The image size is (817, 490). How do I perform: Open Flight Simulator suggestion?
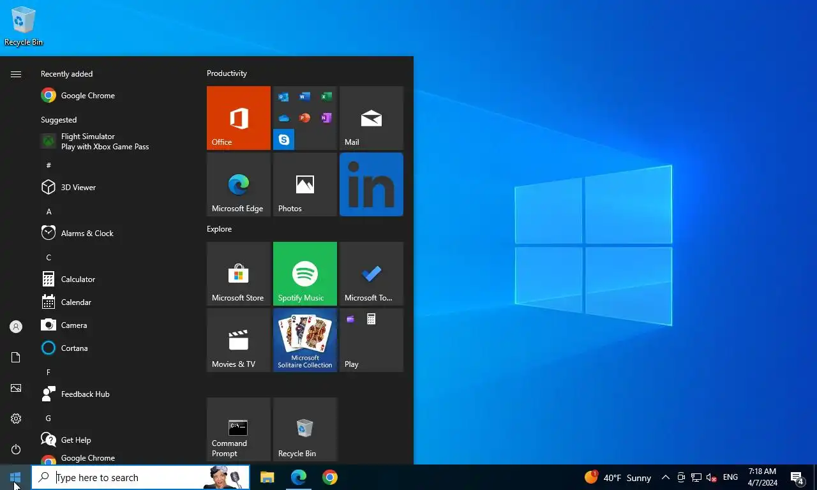[x=115, y=142]
